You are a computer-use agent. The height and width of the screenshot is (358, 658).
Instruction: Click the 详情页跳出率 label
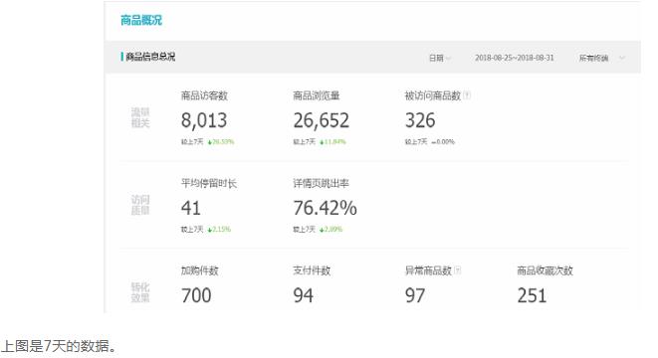pyautogui.click(x=321, y=183)
